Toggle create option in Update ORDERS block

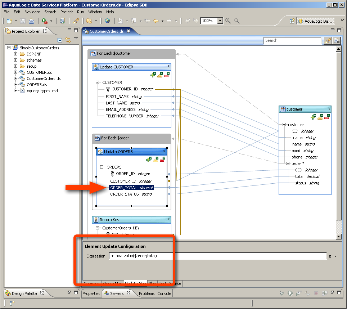point(149,160)
